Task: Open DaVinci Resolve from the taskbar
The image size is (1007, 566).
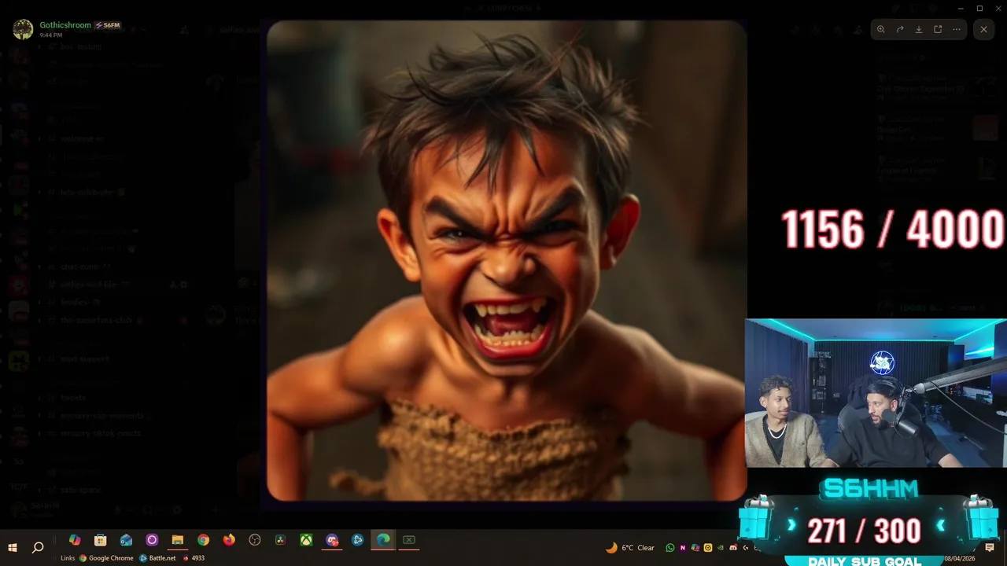Action: pyautogui.click(x=280, y=540)
